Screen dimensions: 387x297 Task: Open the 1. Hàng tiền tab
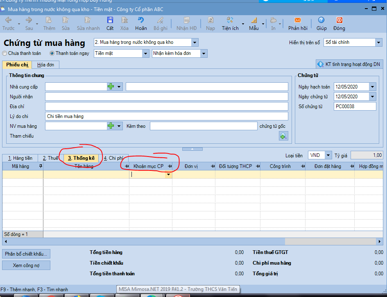pos(20,158)
